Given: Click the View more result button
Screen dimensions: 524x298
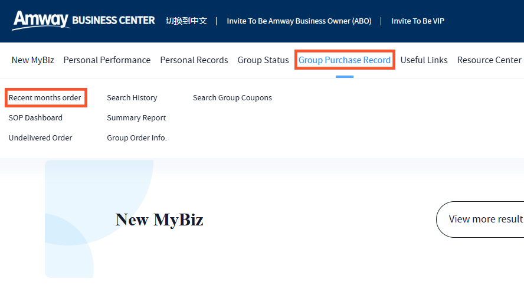Looking at the screenshot, I should [480, 219].
